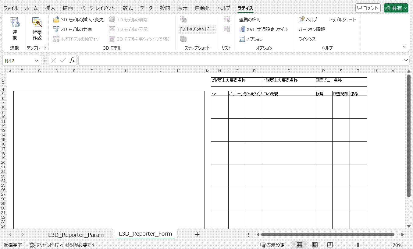Click the B42 name box
The width and height of the screenshot is (413, 249).
18,61
